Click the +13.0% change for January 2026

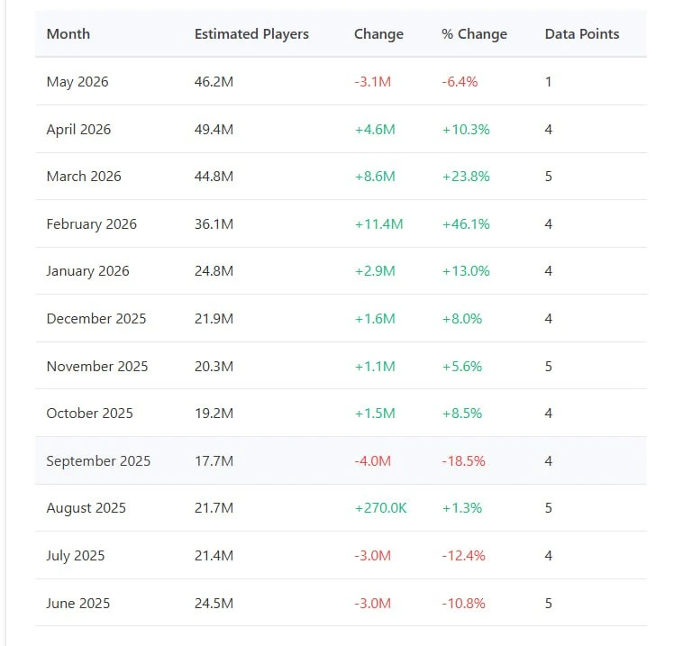466,271
